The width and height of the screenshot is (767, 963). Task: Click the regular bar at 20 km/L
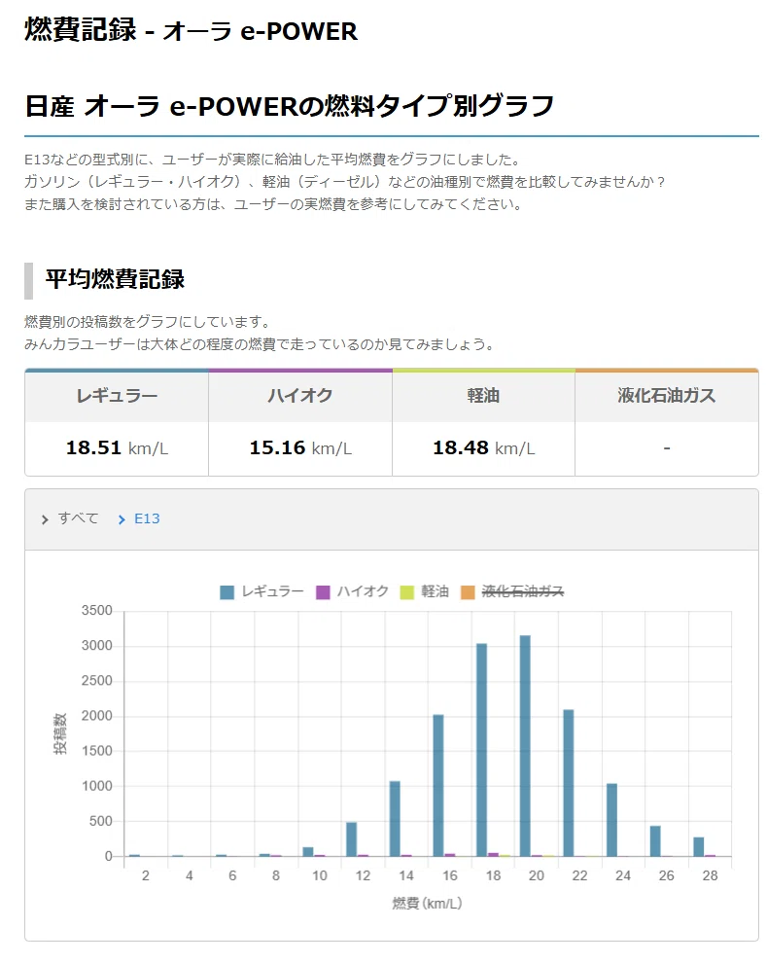[x=525, y=746]
